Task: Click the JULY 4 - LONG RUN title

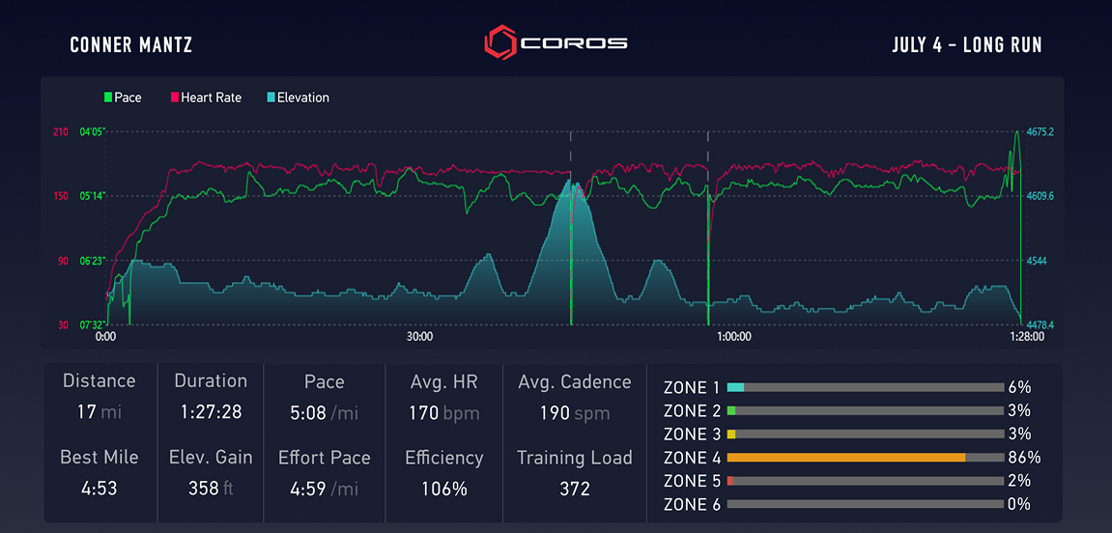Action: [967, 45]
